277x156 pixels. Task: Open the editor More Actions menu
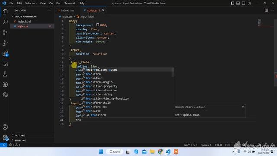pos(272,10)
